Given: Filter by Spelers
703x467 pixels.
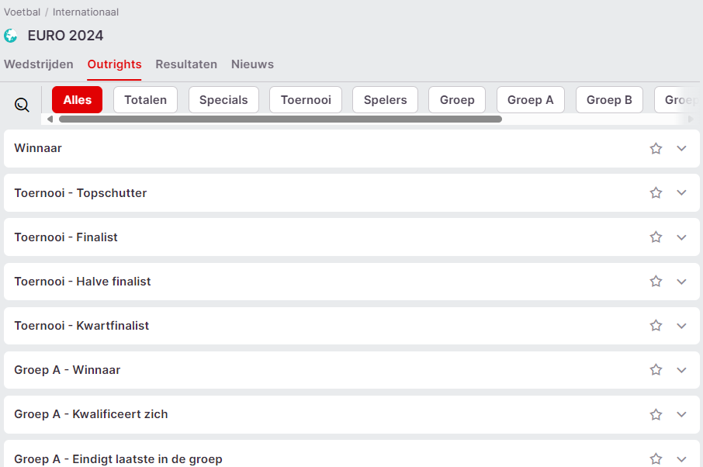Looking at the screenshot, I should [385, 99].
